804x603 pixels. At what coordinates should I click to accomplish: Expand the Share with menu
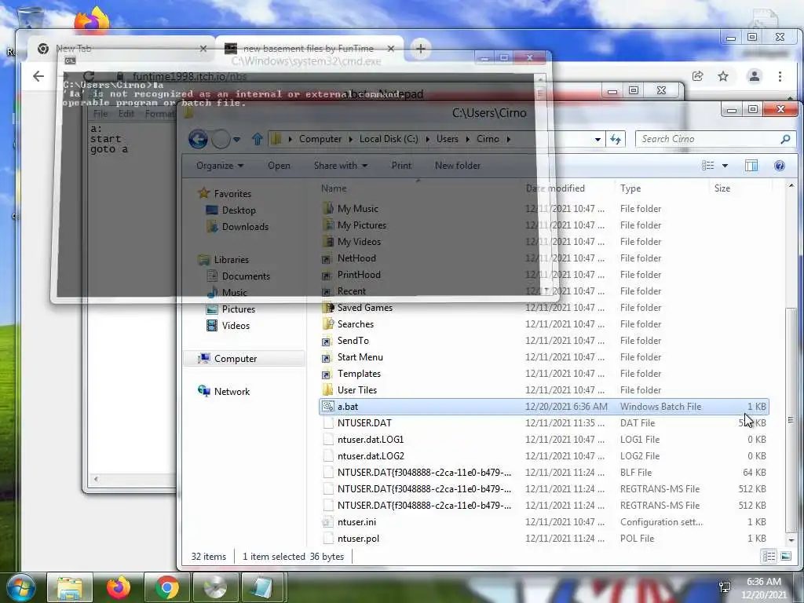[341, 165]
